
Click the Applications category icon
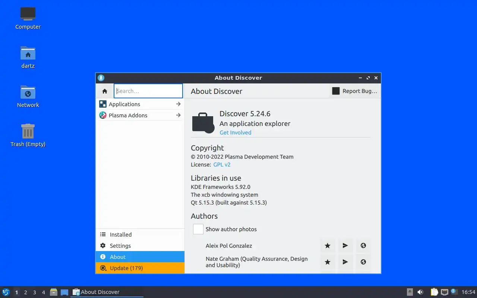(x=103, y=104)
